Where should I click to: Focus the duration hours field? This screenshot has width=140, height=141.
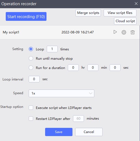click(73, 68)
